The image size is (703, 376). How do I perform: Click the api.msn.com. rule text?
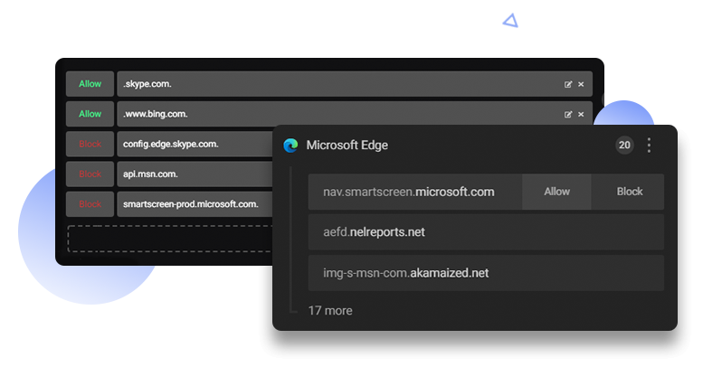[x=150, y=174]
